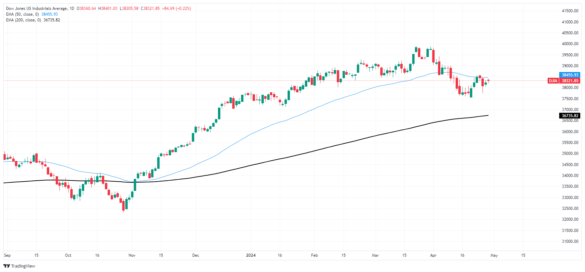Click the 31000.00 level on the price scale

tap(570, 241)
